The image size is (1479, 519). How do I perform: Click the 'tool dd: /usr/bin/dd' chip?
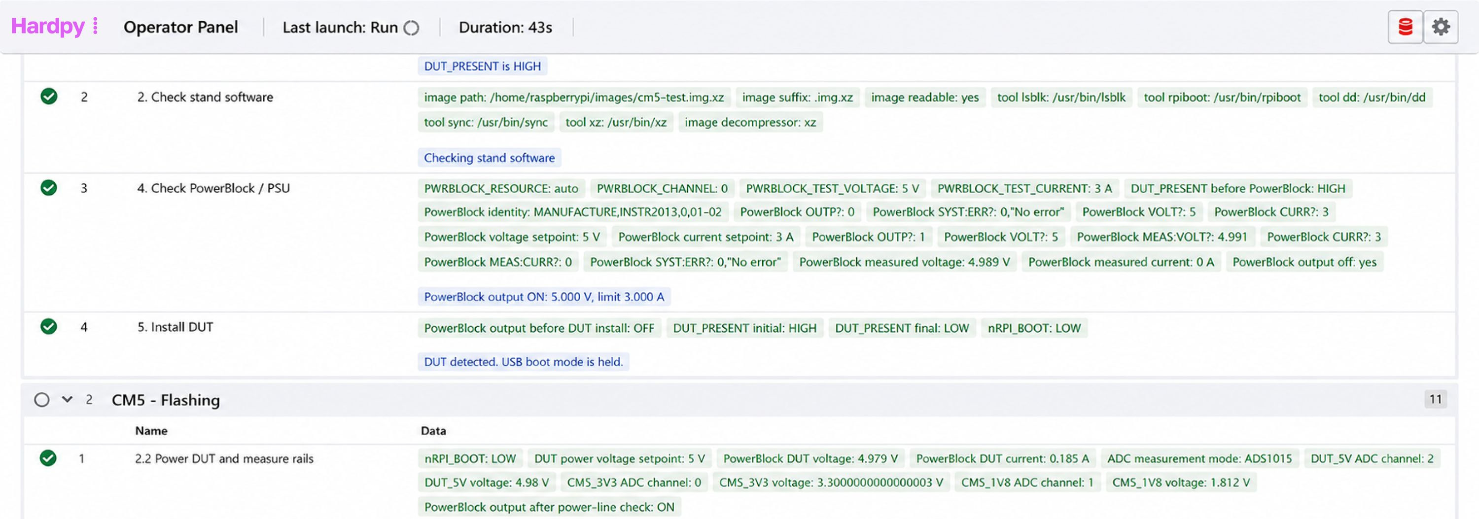tap(1372, 98)
